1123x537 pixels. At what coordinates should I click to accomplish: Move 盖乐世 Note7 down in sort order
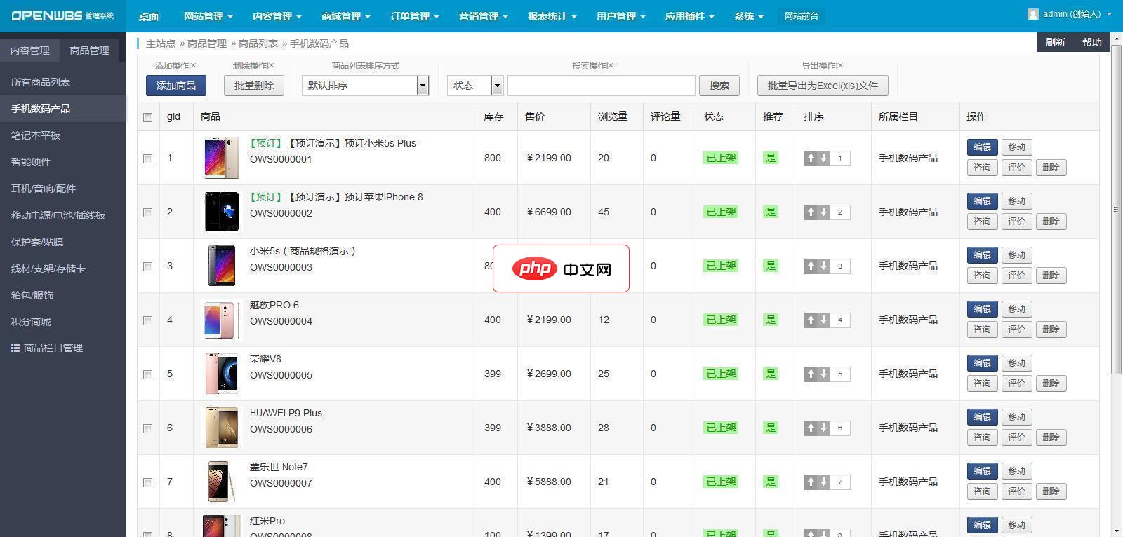tap(823, 482)
